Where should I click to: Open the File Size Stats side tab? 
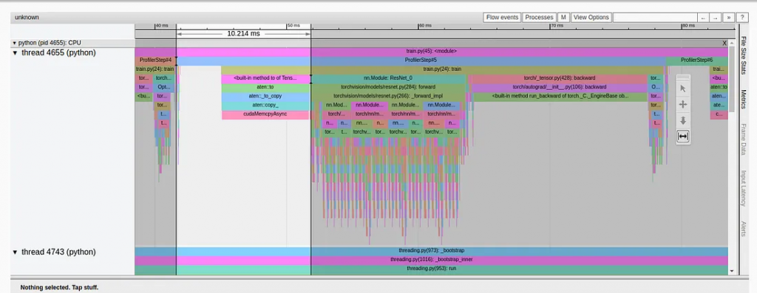744,55
